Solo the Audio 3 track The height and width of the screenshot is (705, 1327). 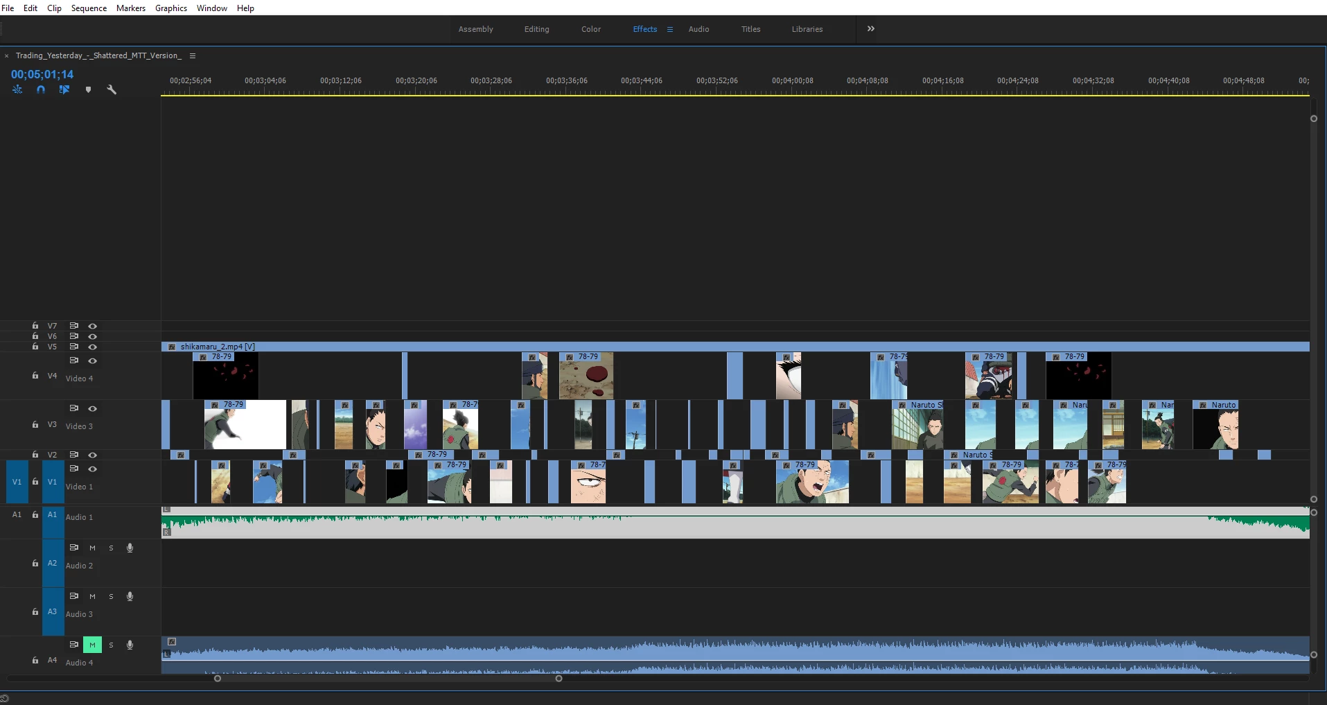click(x=111, y=596)
